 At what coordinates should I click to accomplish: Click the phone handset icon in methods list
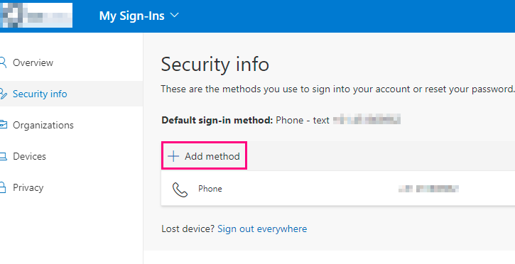tap(180, 189)
